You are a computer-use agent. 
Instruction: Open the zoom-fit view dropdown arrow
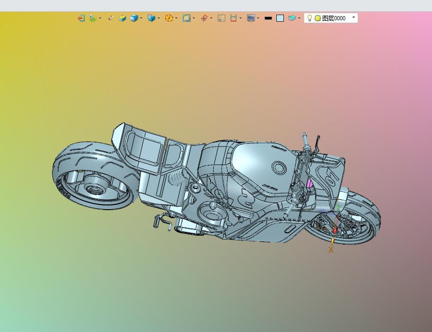click(194, 18)
